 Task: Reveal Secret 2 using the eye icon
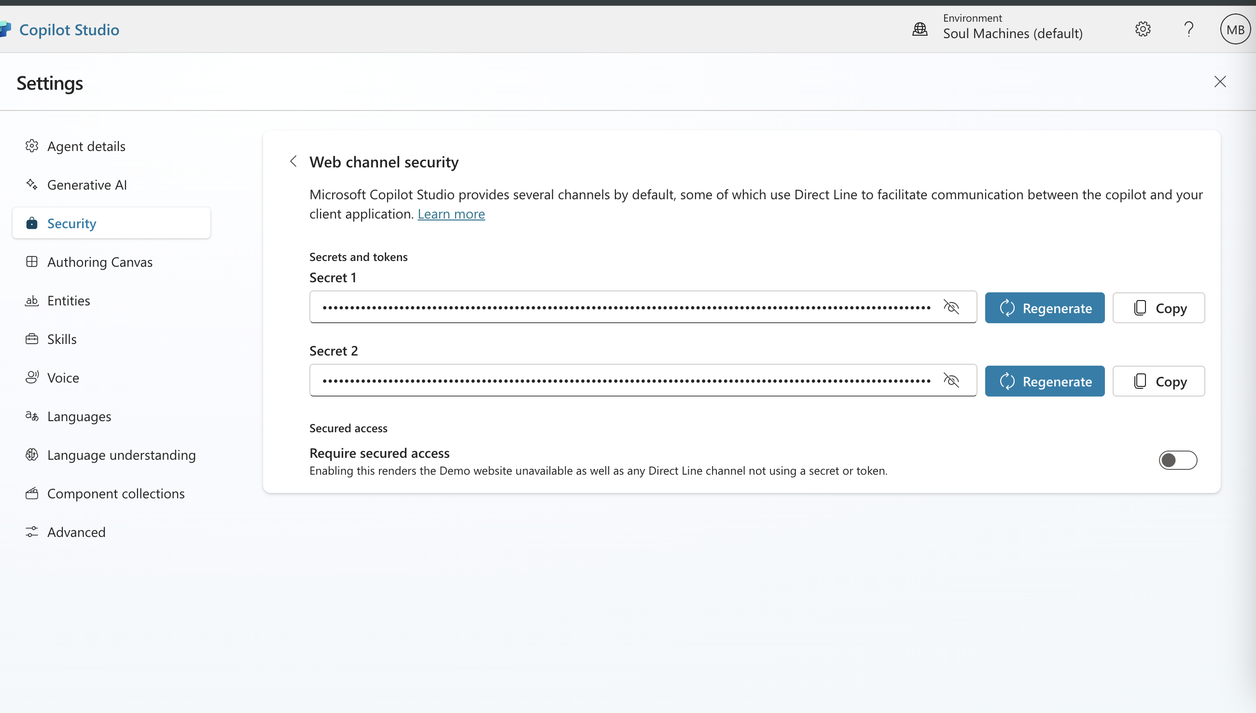coord(951,381)
